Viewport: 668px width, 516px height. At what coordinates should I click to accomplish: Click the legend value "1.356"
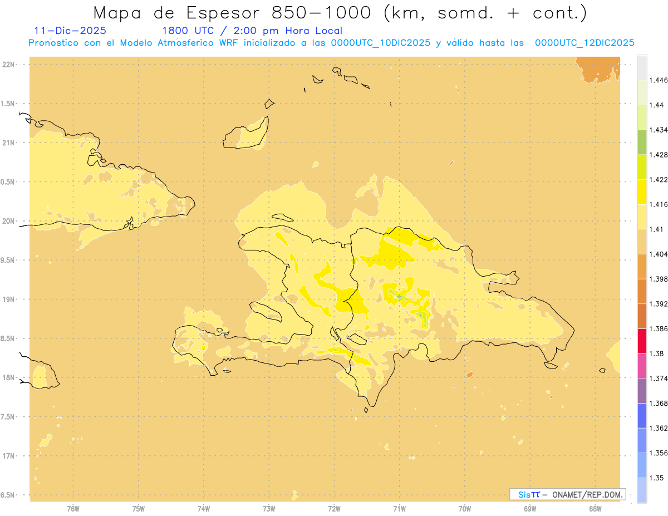click(659, 453)
